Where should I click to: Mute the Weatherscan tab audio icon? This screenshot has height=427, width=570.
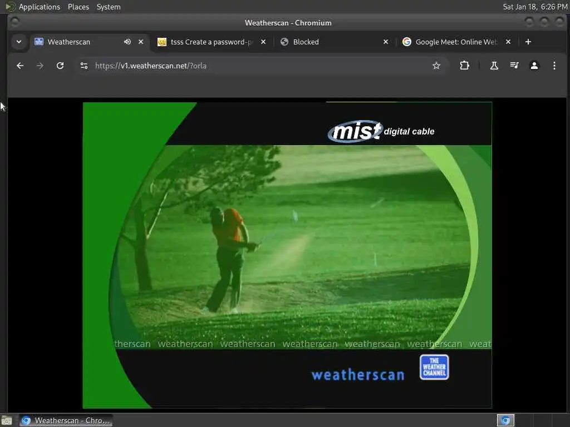127,42
